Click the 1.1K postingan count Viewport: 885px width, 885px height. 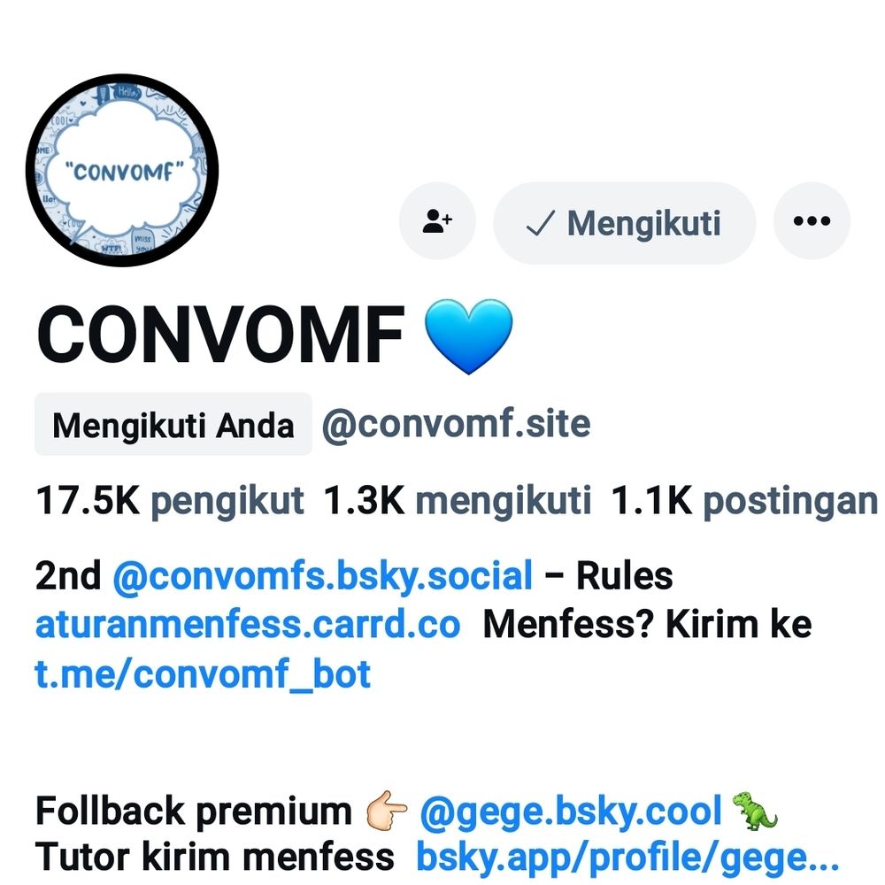[744, 501]
